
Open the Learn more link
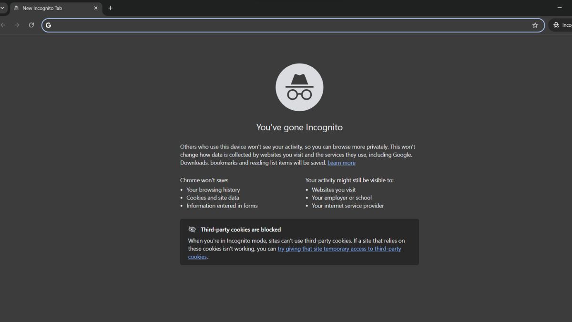coord(341,163)
